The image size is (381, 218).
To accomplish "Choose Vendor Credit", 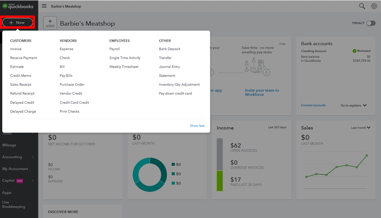I will coord(71,93).
